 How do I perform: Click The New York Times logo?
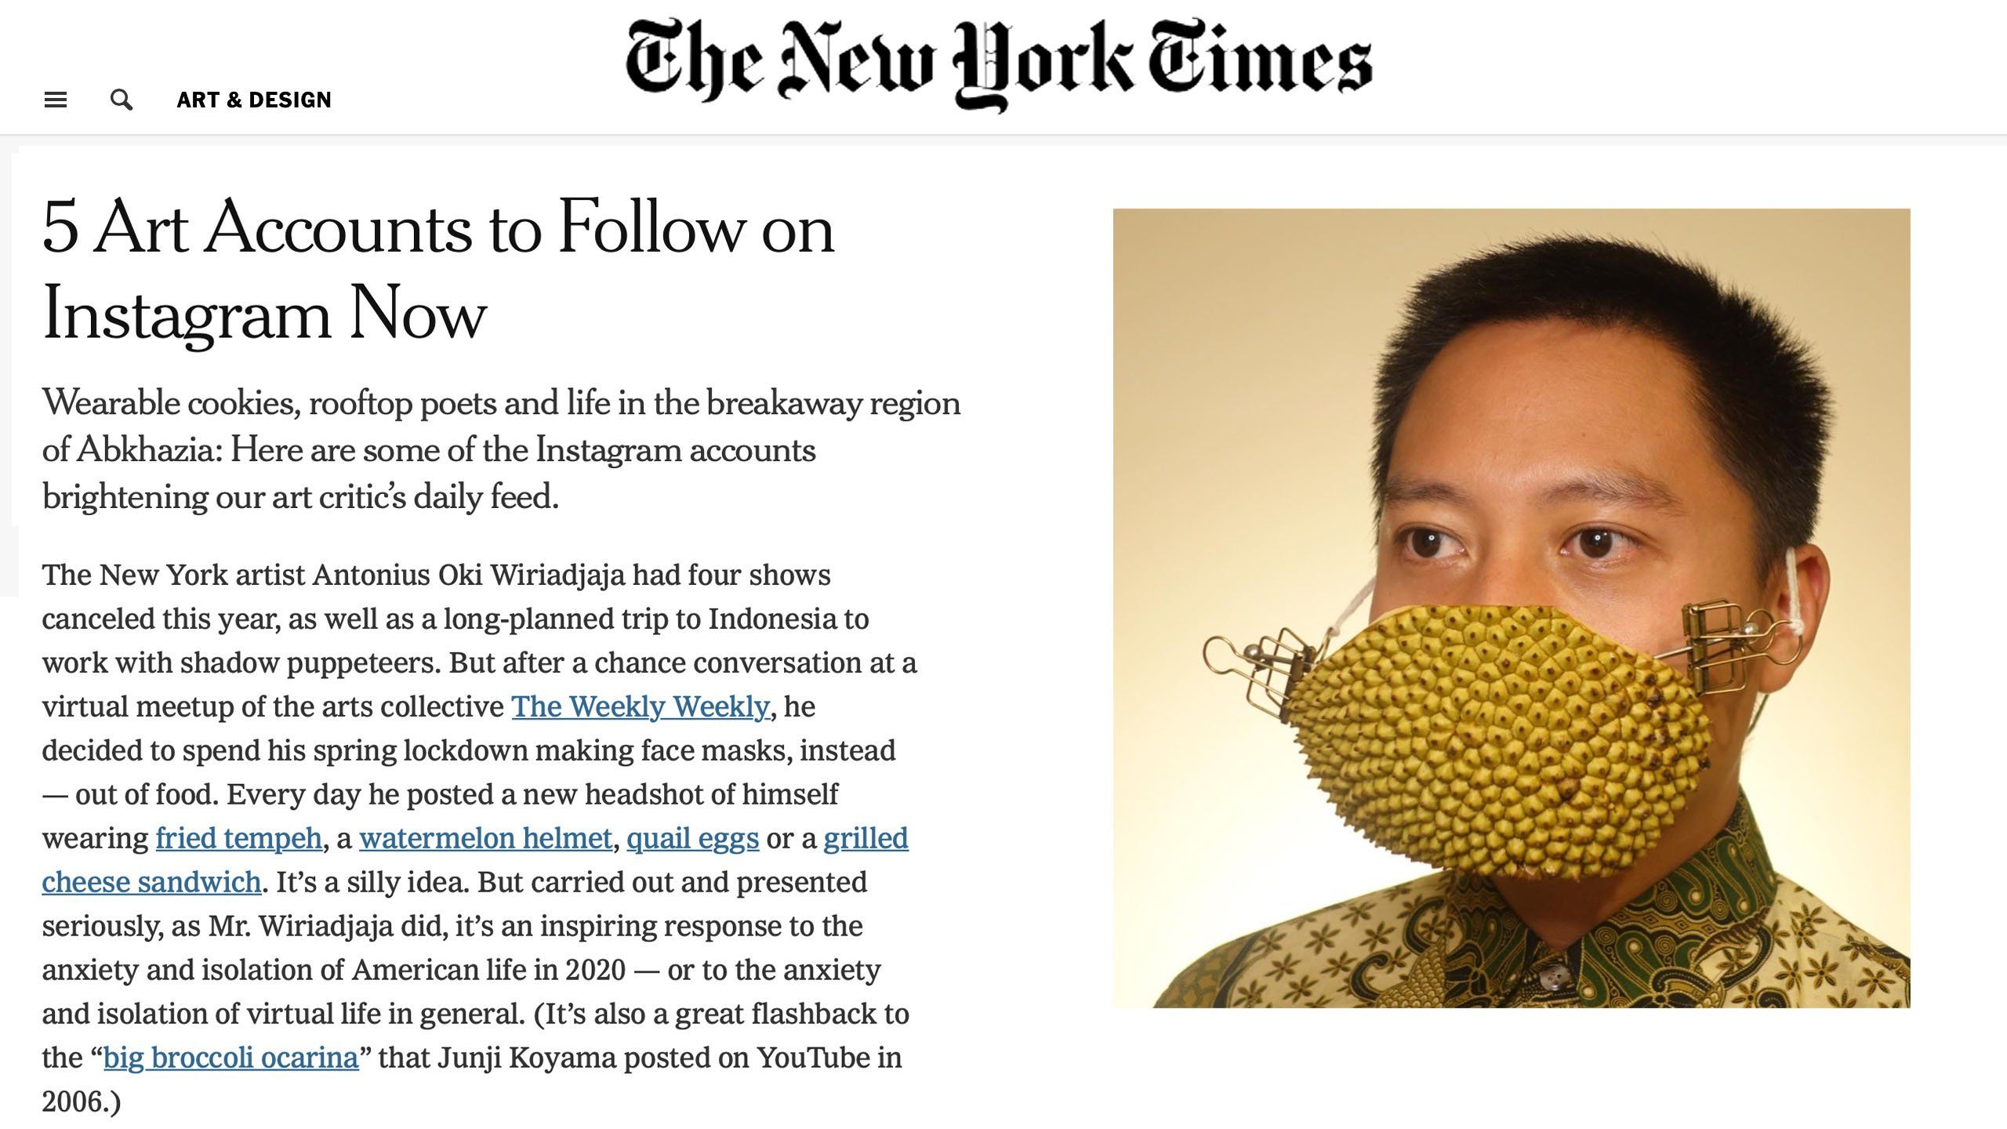[x=998, y=65]
